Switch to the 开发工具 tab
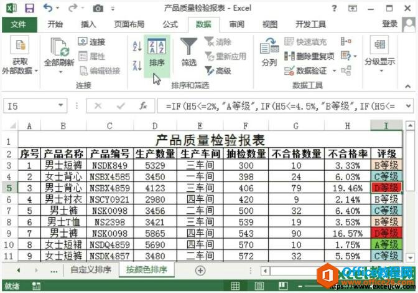This screenshot has height=293, width=418. coord(310,24)
